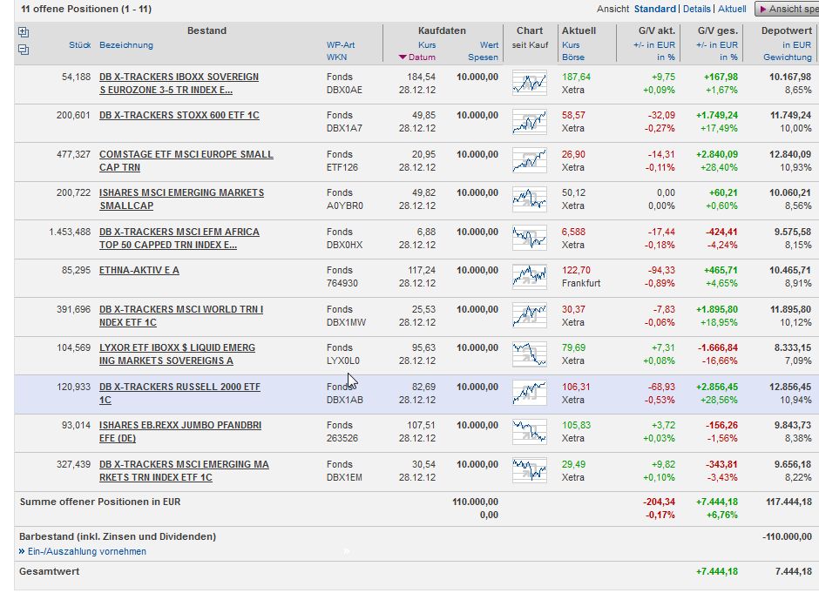Click the collapse-all minus icon
The width and height of the screenshot is (819, 593).
coord(23,50)
